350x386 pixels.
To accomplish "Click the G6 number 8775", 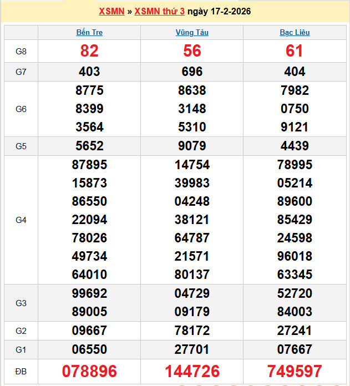I will click(x=89, y=90).
